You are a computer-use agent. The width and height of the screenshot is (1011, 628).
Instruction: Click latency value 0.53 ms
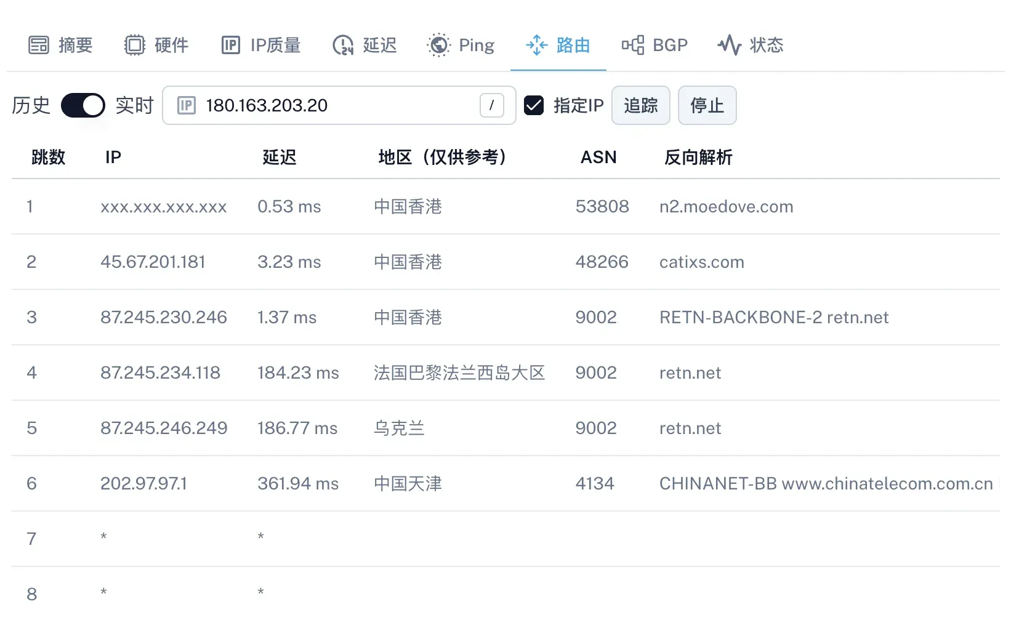point(289,206)
